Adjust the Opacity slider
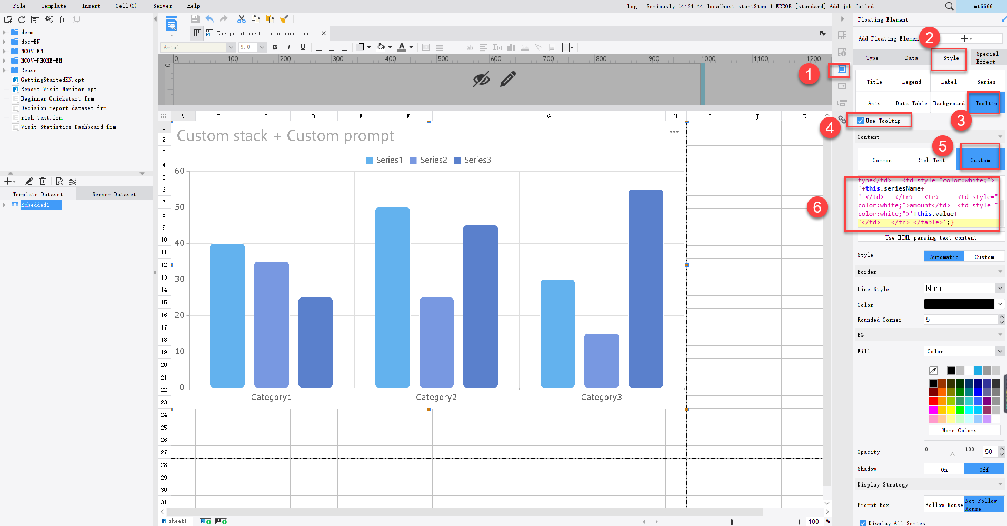 point(952,453)
